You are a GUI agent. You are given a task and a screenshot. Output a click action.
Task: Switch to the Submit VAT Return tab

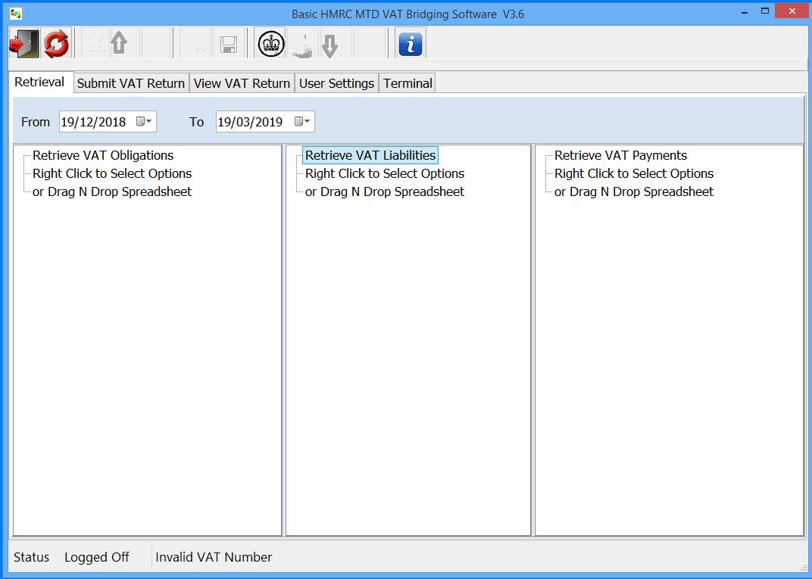click(x=131, y=83)
